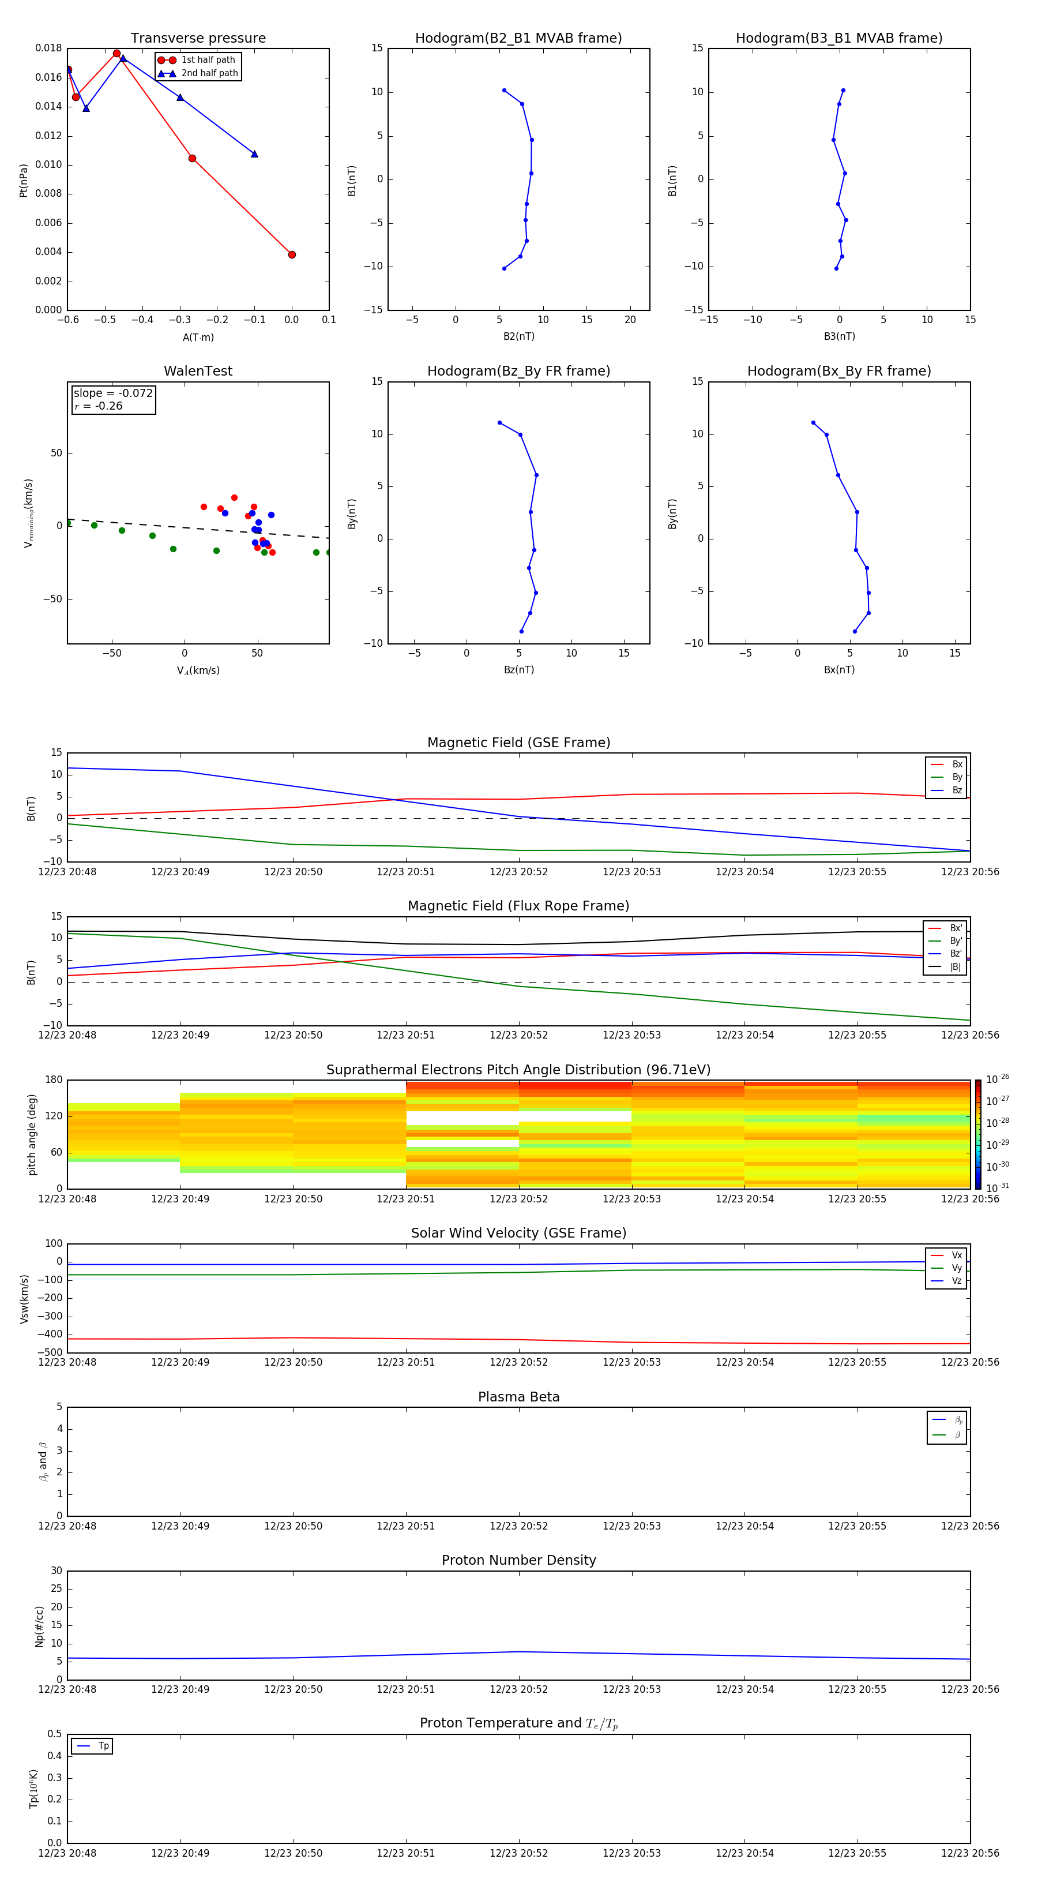Click the 'WalenTest' plot title
1038x1904 pixels.
pos(198,371)
